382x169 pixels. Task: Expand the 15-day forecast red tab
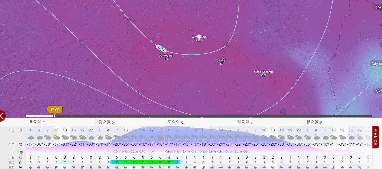tap(375, 137)
